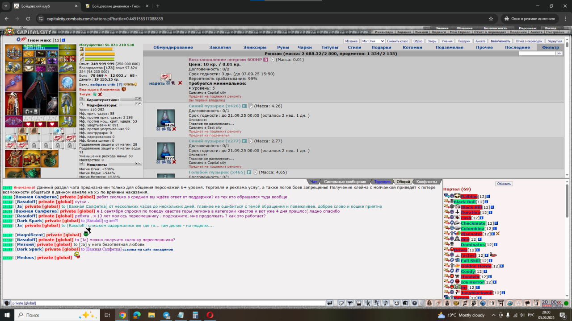This screenshot has height=321, width=572.
Task: Open info icon next to Гном макс
Action: pyautogui.click(x=63, y=40)
